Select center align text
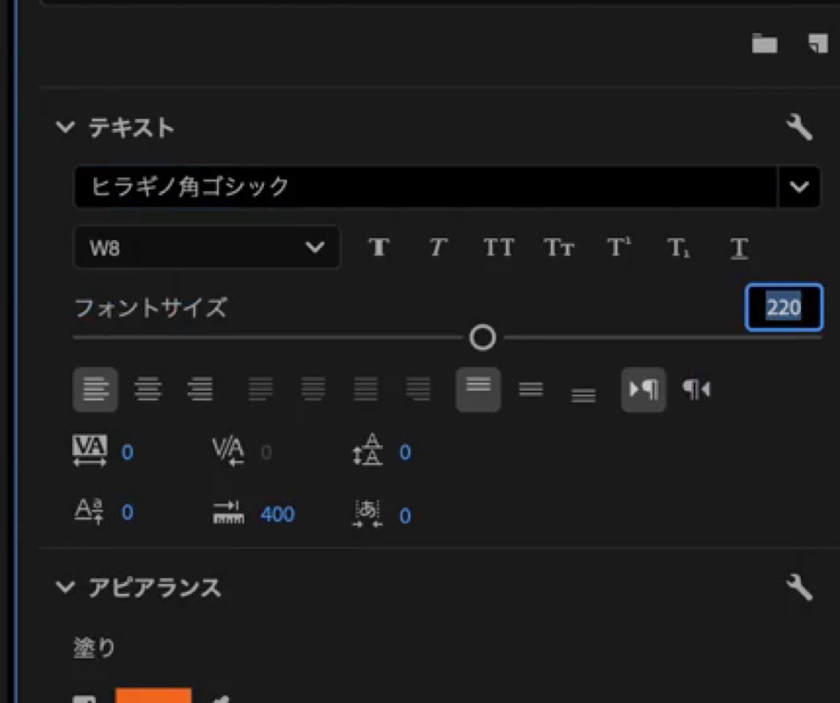Image resolution: width=840 pixels, height=703 pixels. [148, 389]
